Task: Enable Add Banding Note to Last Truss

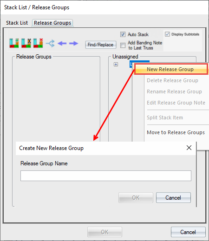Action: [123, 46]
